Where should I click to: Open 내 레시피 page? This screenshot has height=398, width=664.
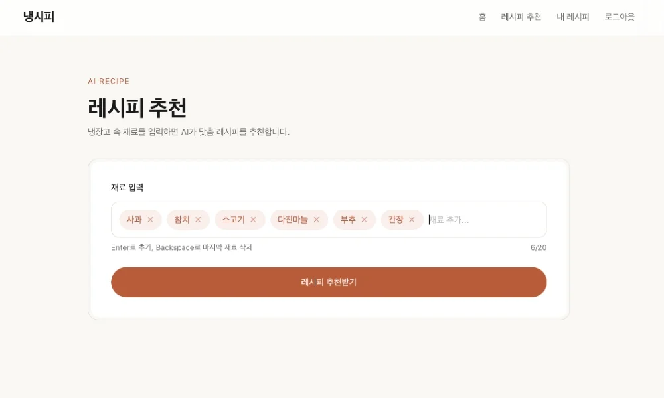click(573, 17)
